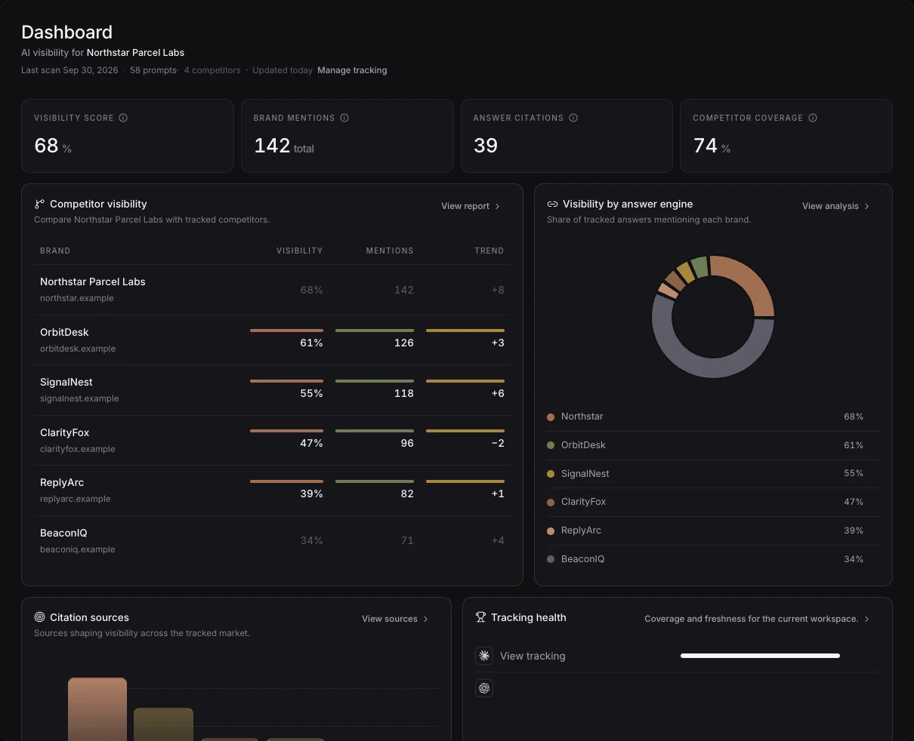This screenshot has height=741, width=914.
Task: Click the asterisk engine icon beside View tracking
Action: 484,656
